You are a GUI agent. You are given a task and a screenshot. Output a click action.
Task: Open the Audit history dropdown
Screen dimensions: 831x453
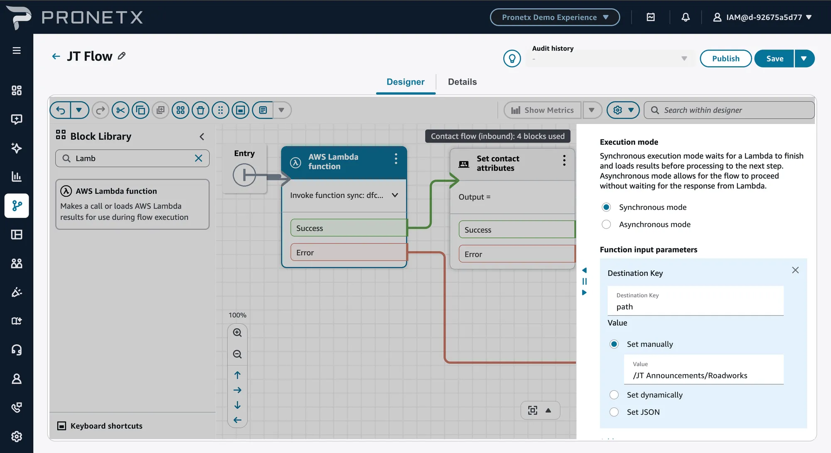610,58
